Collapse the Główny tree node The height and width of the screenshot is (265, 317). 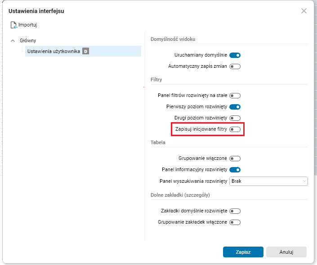13,40
